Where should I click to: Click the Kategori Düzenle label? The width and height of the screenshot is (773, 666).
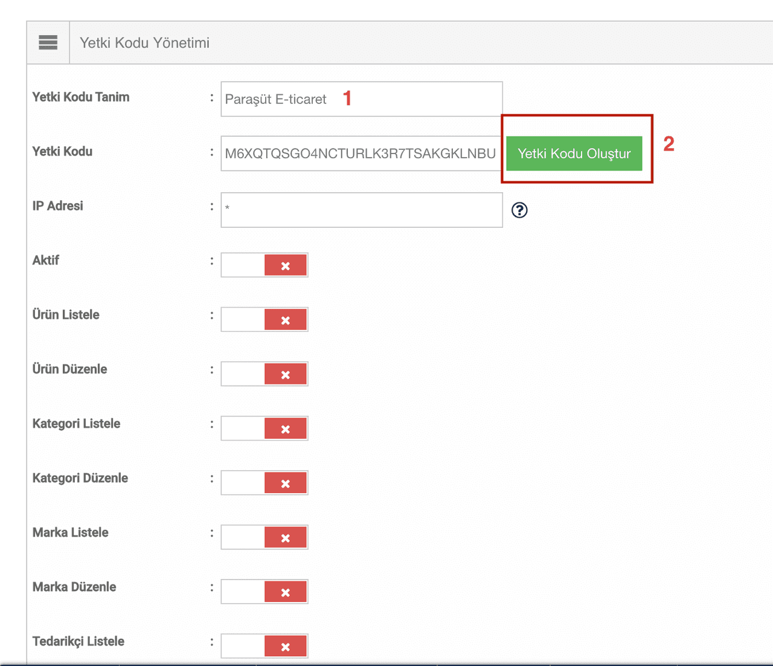pos(80,478)
